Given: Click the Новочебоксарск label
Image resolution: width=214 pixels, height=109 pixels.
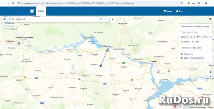Looking at the screenshot, I should [119, 49].
